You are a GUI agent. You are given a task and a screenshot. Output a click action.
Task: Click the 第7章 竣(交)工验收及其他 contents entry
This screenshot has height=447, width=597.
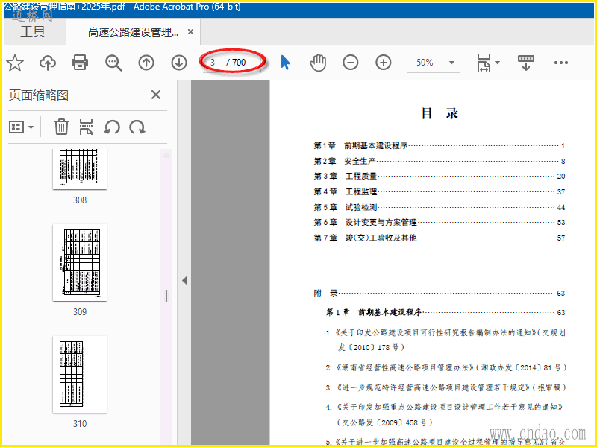click(x=440, y=238)
